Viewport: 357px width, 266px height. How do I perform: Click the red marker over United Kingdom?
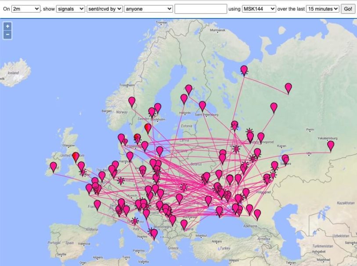coord(76,156)
